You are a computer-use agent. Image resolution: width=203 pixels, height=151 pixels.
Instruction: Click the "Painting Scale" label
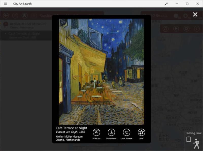pos(194,133)
